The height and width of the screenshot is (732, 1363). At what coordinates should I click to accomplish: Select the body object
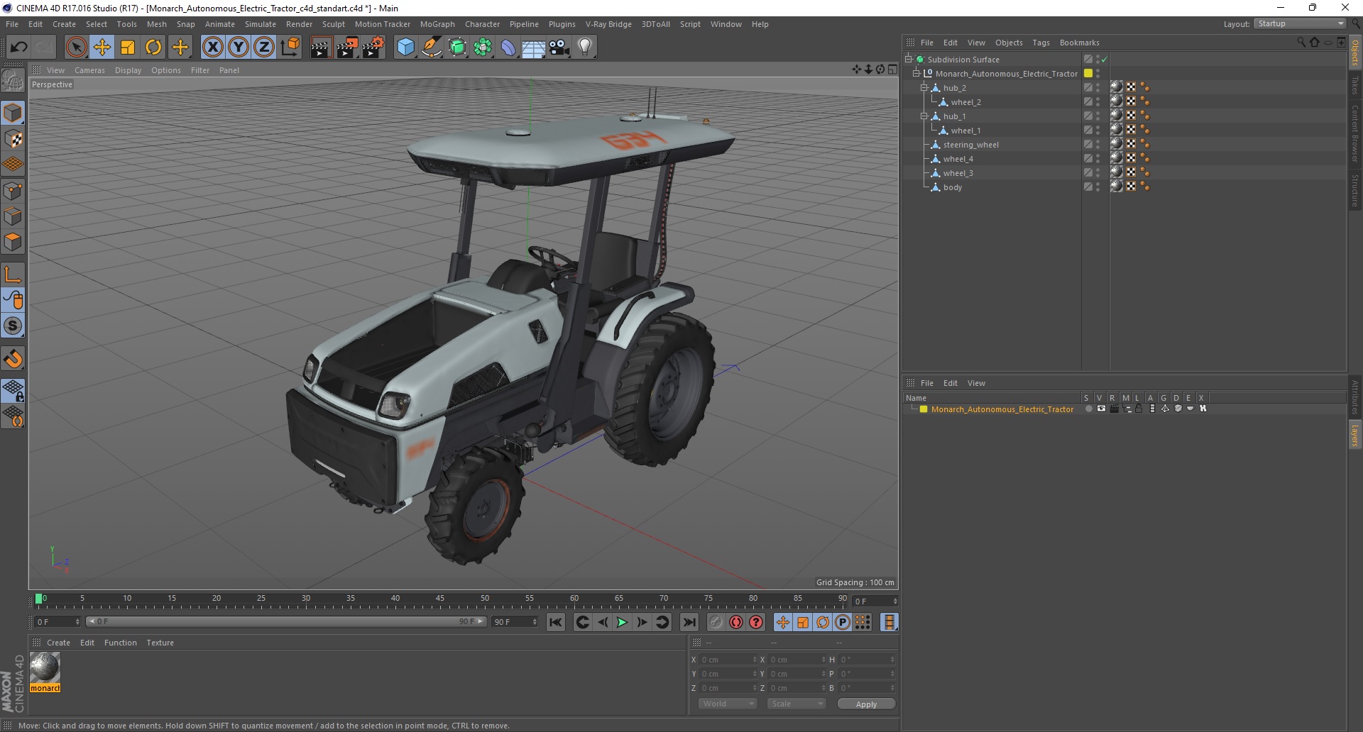coord(953,187)
